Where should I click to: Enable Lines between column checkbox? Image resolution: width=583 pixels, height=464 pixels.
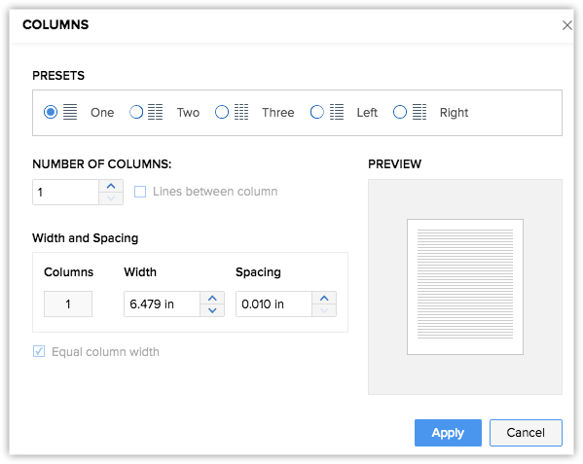pos(140,192)
